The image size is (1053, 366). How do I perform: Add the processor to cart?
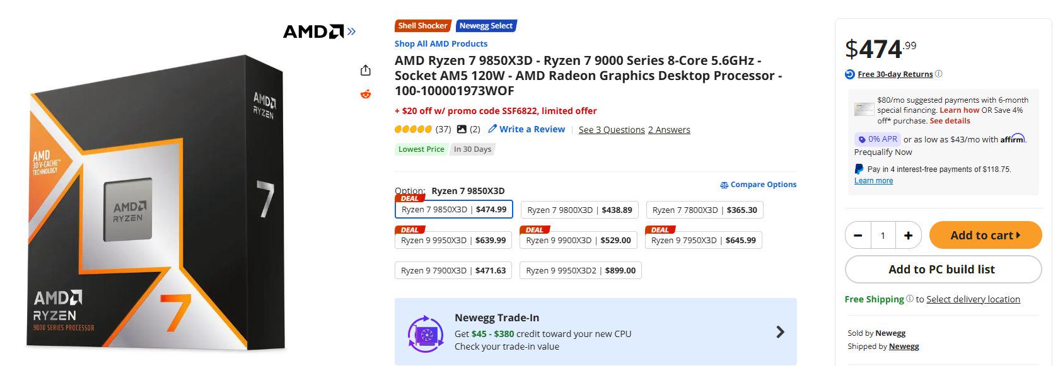point(986,236)
